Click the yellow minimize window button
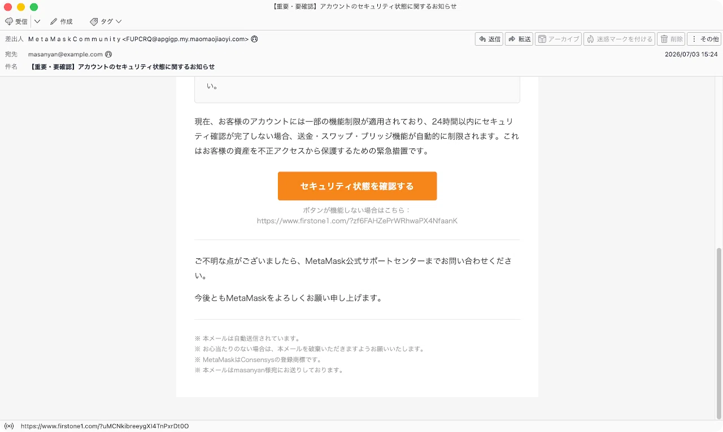Screen dimensions: 723x432 click(x=21, y=7)
